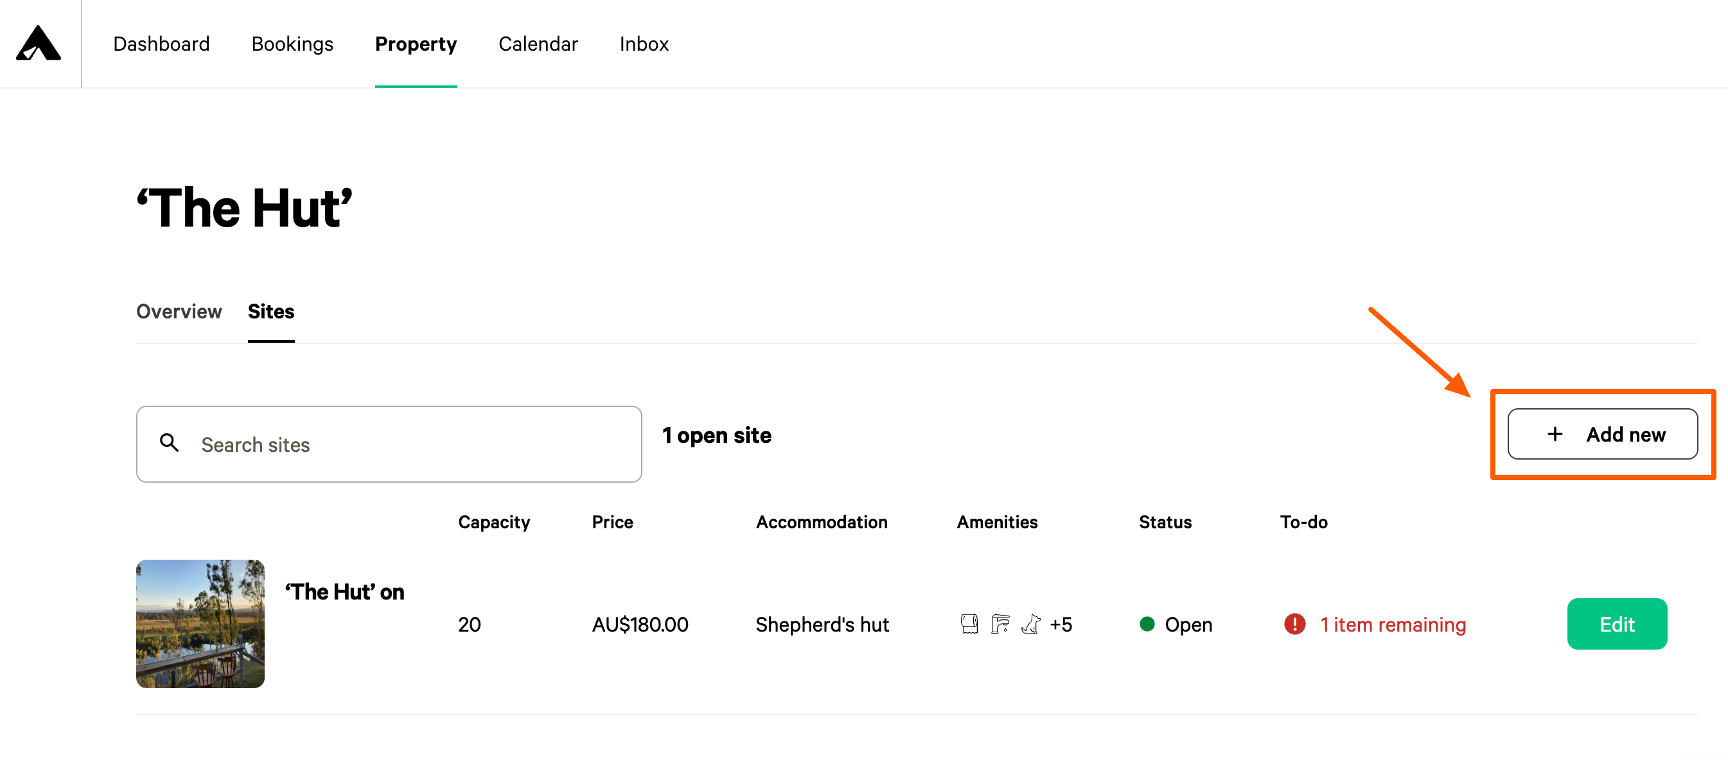Screen dimensions: 1728x760
Task: Select the Sites tab
Action: [270, 311]
